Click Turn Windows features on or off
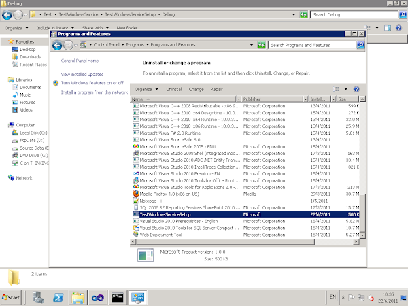Screen dimensions: 408x306 92,83
